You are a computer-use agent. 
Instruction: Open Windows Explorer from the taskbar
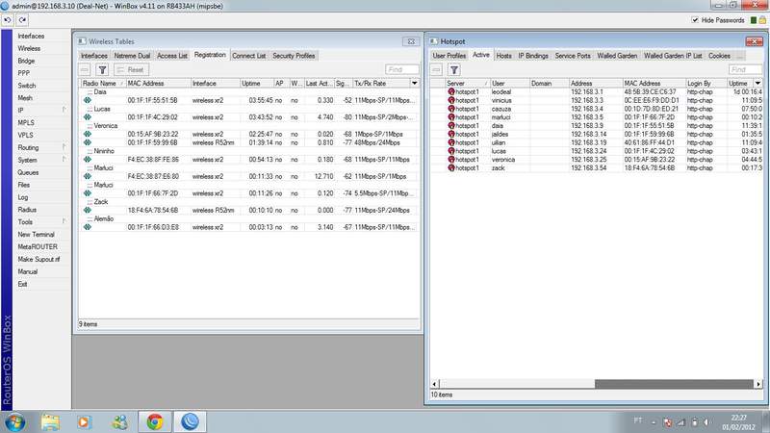[x=50, y=421]
